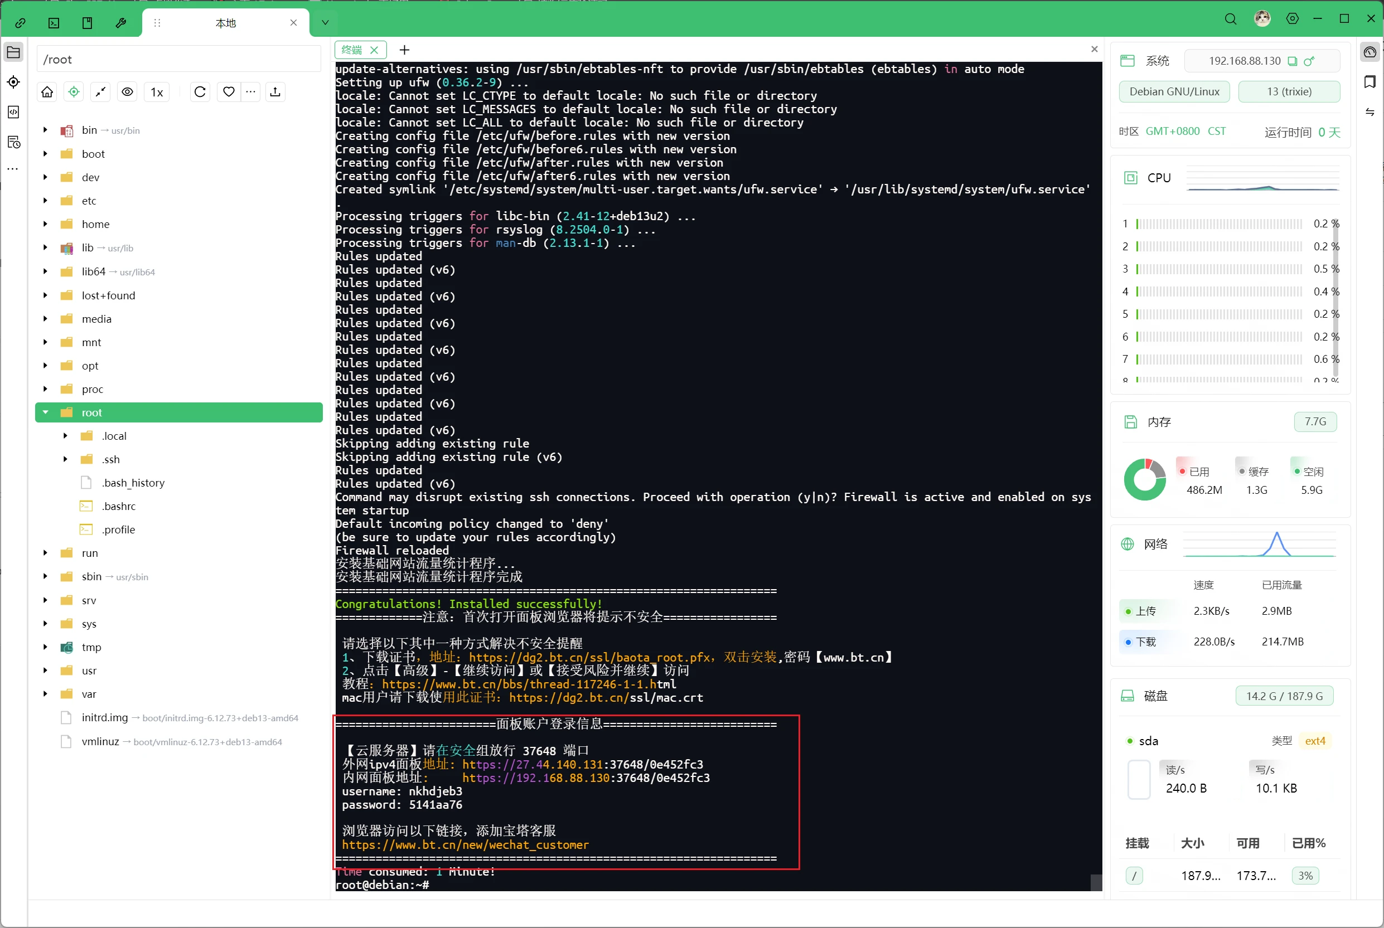Open the bookmarks panel on the right sidebar
The height and width of the screenshot is (928, 1384).
pos(1371,83)
